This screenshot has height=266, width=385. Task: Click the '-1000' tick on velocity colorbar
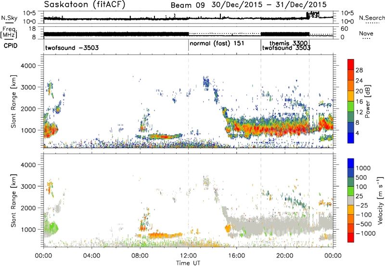click(x=366, y=233)
